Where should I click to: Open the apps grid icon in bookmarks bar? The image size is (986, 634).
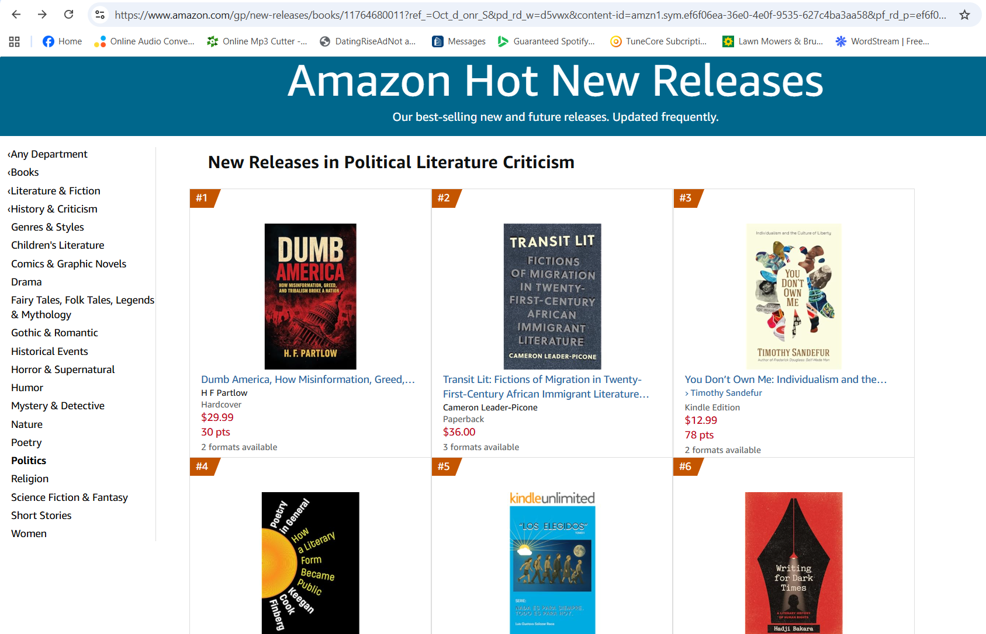tap(15, 41)
